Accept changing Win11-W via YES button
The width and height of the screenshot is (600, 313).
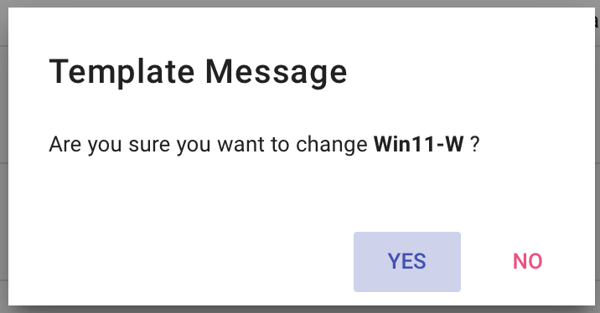tap(406, 262)
